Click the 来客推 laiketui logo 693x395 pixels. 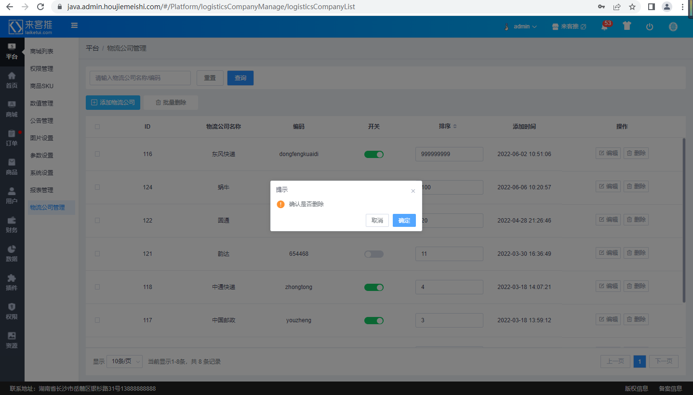31,27
